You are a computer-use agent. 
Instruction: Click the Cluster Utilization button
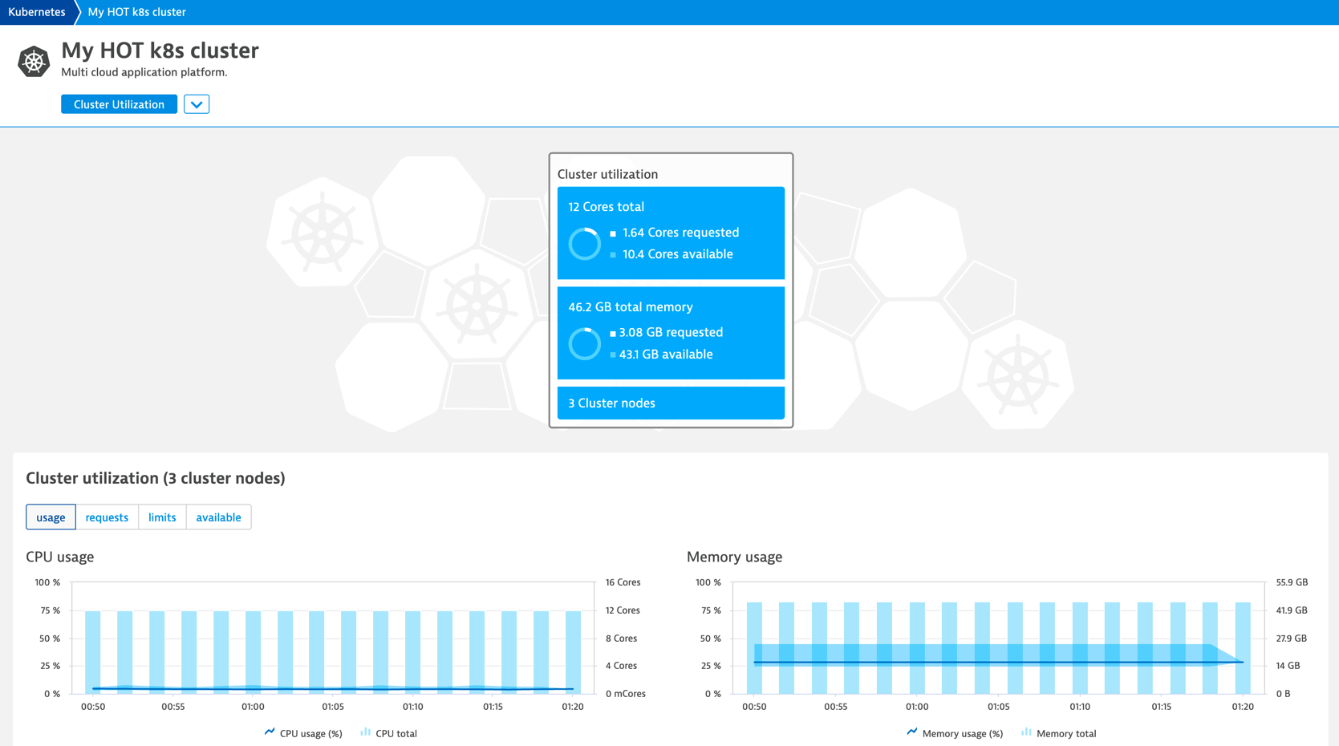[119, 104]
